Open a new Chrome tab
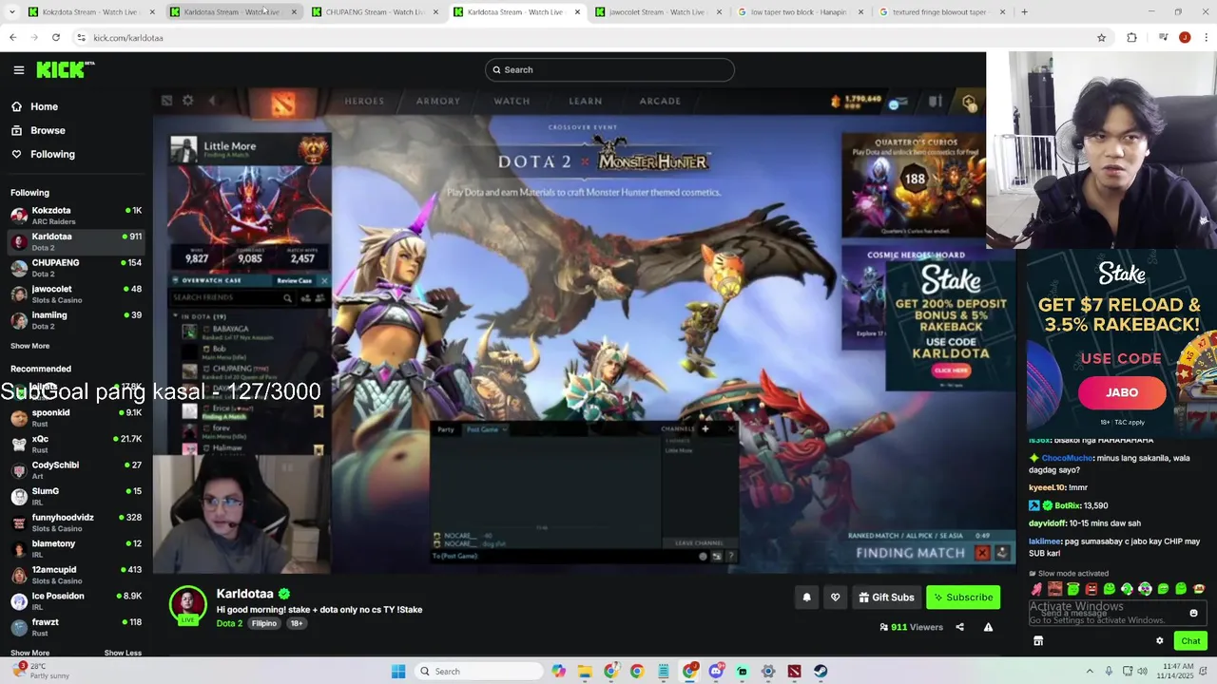The width and height of the screenshot is (1217, 684). [x=1024, y=12]
